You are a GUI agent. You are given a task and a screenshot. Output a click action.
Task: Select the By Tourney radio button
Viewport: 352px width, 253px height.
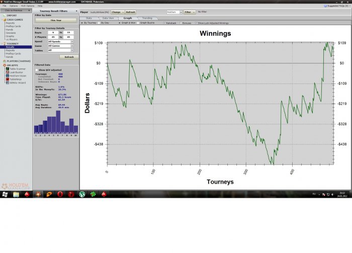click(x=82, y=23)
